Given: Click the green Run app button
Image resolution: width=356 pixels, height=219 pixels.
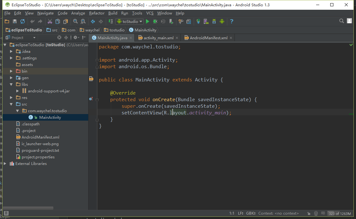Looking at the screenshot, I should (x=148, y=21).
